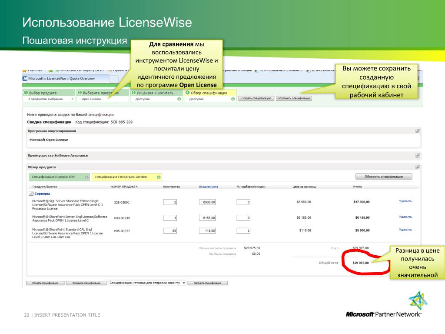Click quantity field of SQL Server row
445x334 pixels.
(x=170, y=202)
